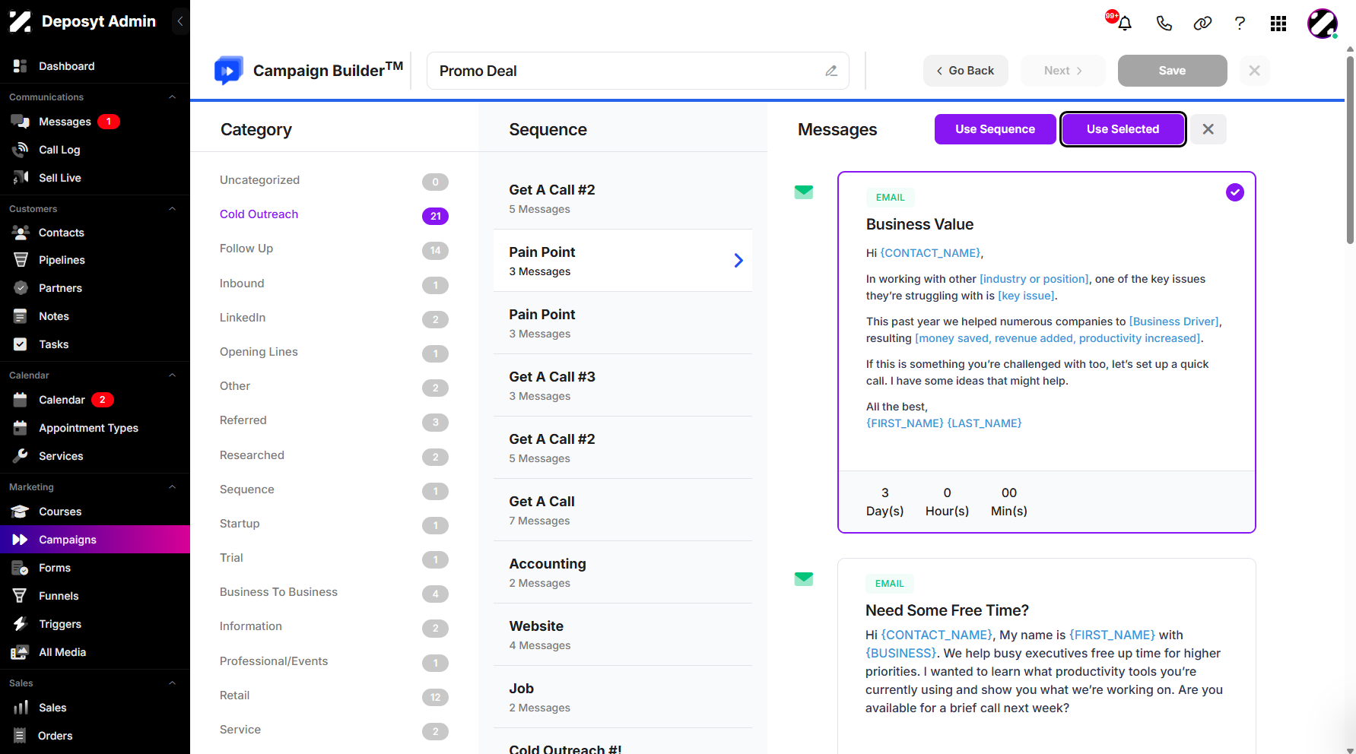The image size is (1356, 754).
Task: Collapse the Calendar section header
Action: click(172, 375)
